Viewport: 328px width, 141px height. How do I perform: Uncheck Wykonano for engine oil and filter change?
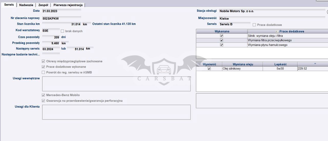222,36
